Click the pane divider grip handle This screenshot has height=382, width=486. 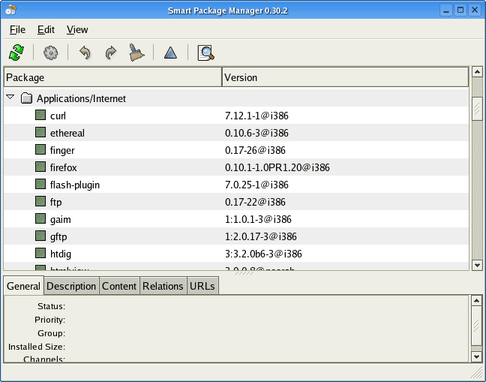pos(244,273)
